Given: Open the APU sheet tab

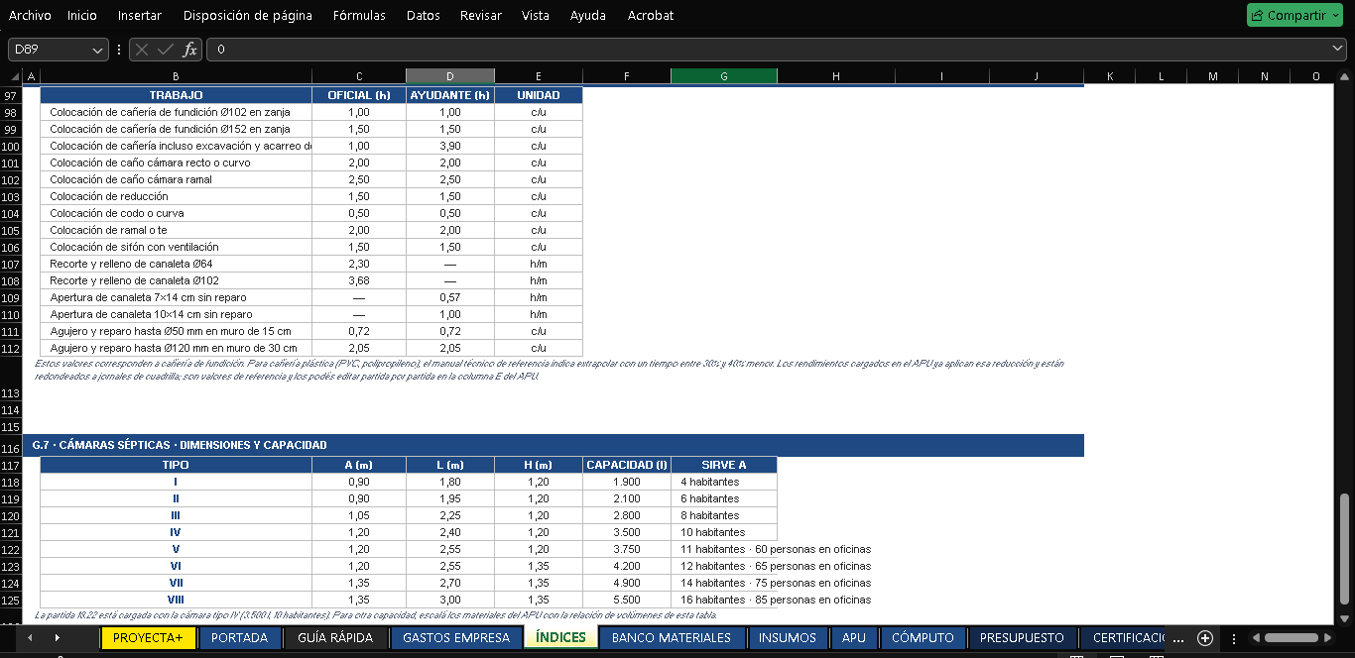Looking at the screenshot, I should click(853, 638).
